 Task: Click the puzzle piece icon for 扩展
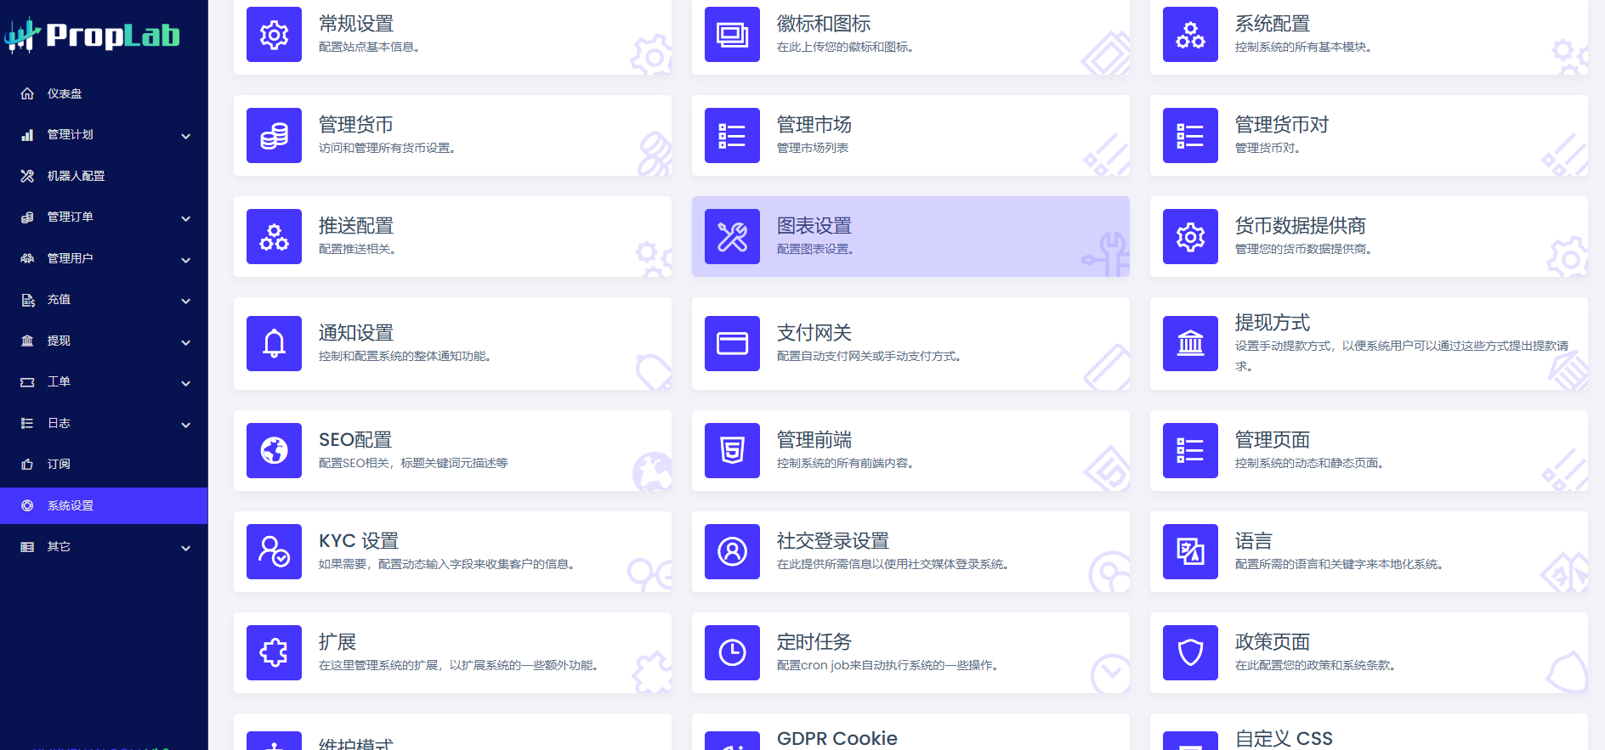[x=274, y=653]
